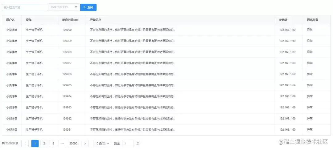Select response time cell 199984
Screen dimensions: 333x150
point(67,96)
